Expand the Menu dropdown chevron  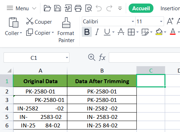[x=34, y=8]
